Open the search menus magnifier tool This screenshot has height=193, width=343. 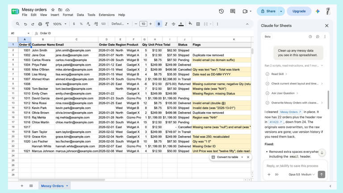[x=18, y=24]
